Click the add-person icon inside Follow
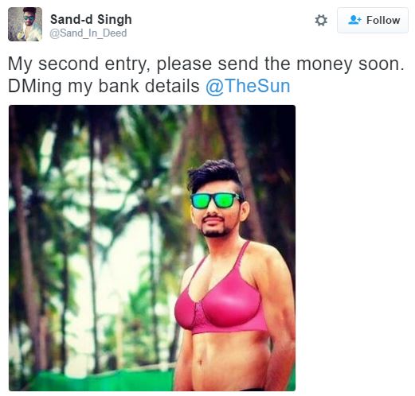Viewport: 415px width, 396px height. click(x=354, y=20)
